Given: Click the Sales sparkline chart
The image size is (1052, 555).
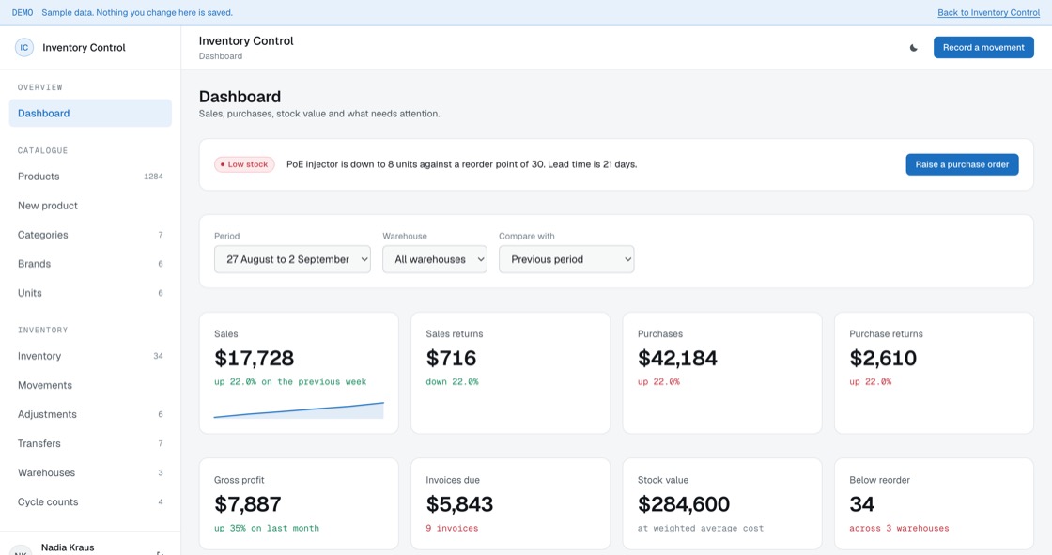Looking at the screenshot, I should point(299,410).
